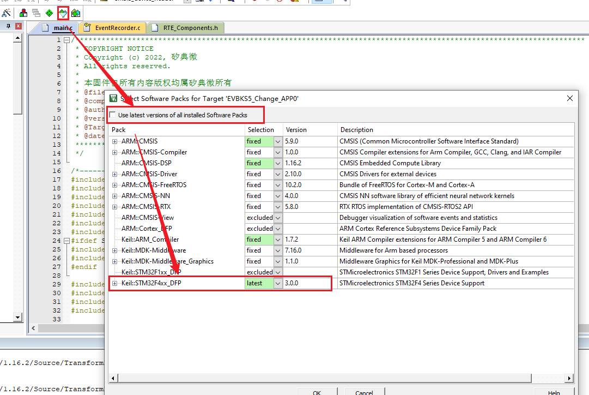The image size is (589, 395).
Task: Click the OK button
Action: pyautogui.click(x=317, y=391)
